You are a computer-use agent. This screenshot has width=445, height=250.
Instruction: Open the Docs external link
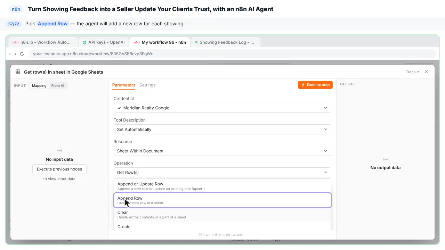tap(413, 72)
